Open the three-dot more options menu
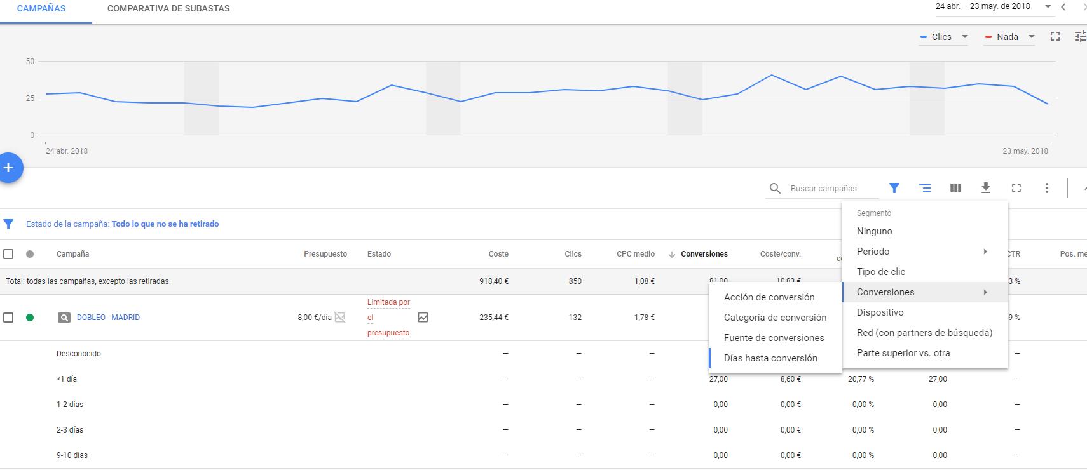The image size is (1087, 470). [1047, 188]
